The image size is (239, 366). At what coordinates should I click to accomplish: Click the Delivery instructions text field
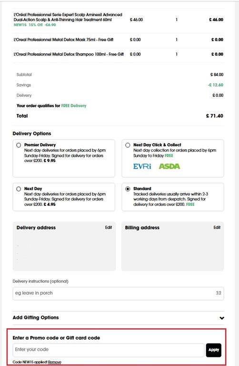point(118,293)
